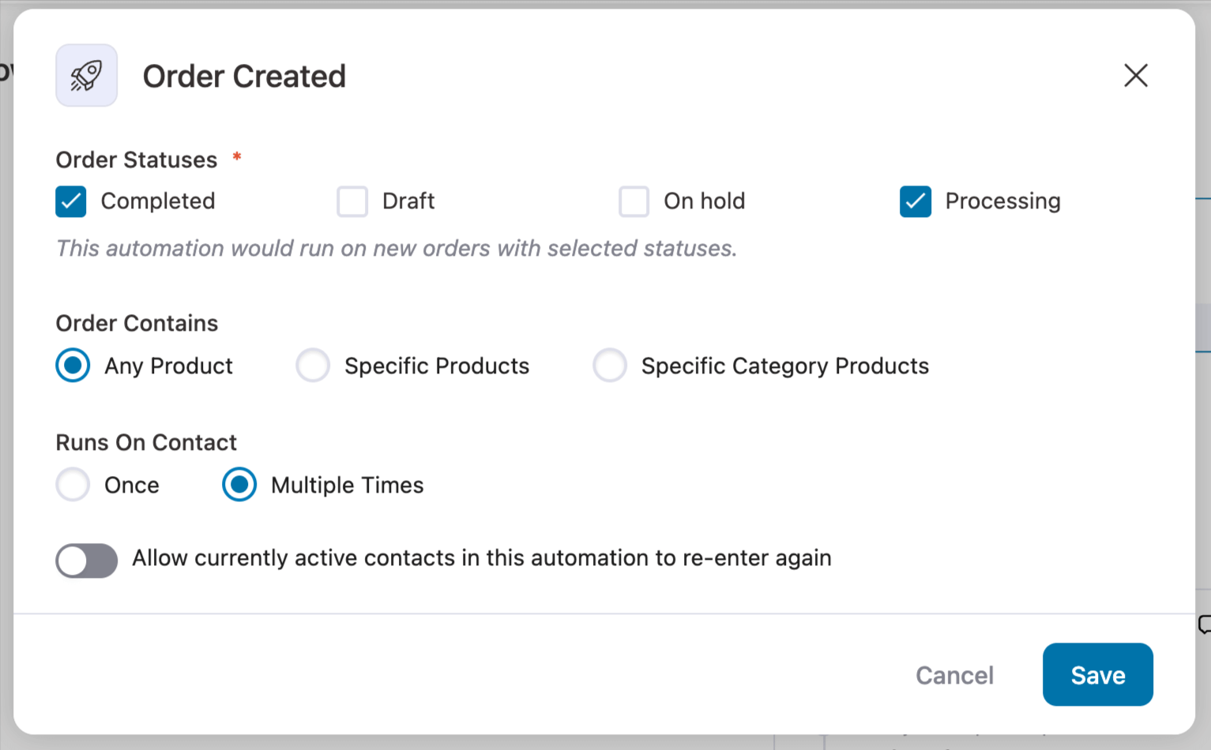Uncheck the Completed order status
This screenshot has height=750, width=1211.
[x=70, y=201]
